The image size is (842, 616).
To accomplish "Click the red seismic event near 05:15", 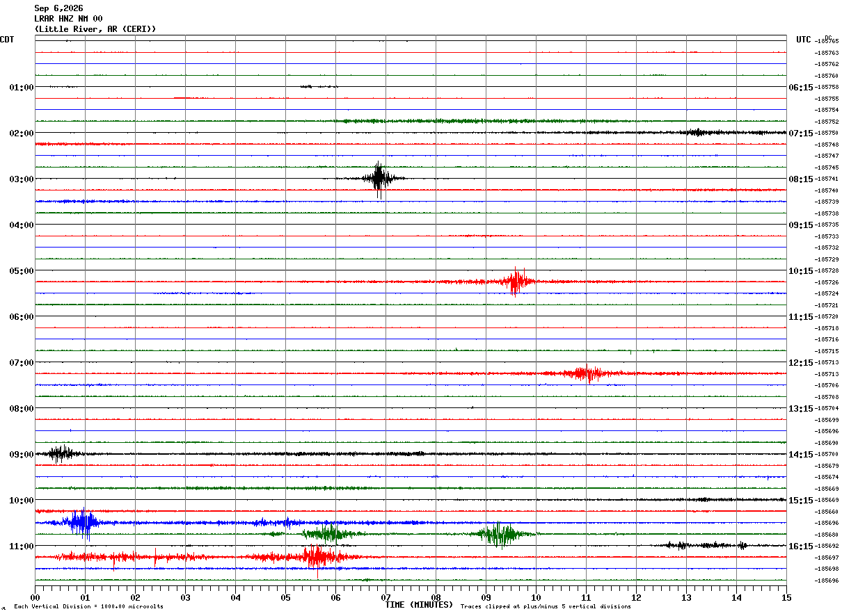I will pos(516,282).
